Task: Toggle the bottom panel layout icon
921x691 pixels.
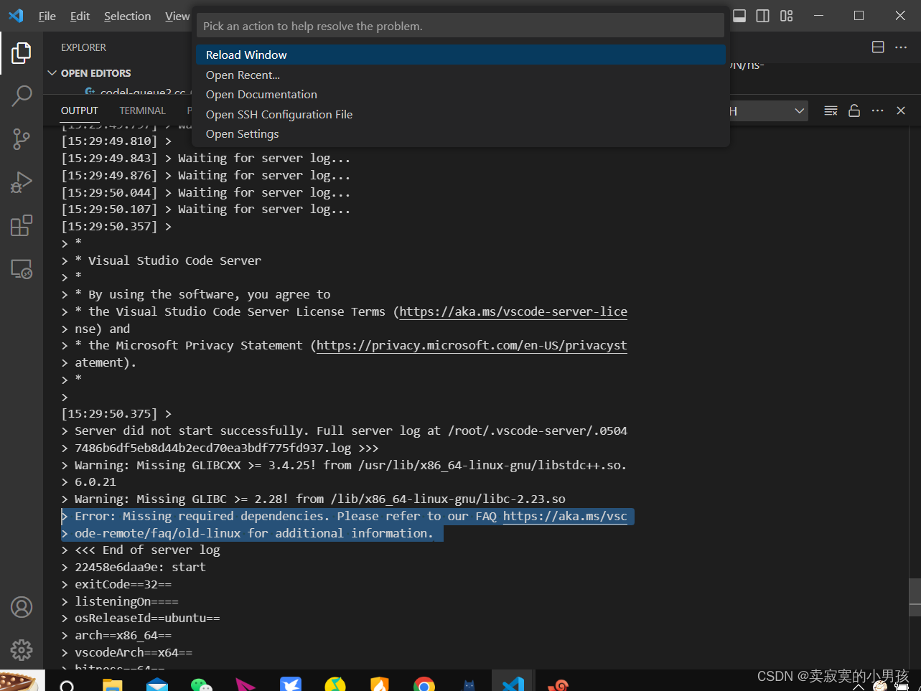Action: pos(739,16)
